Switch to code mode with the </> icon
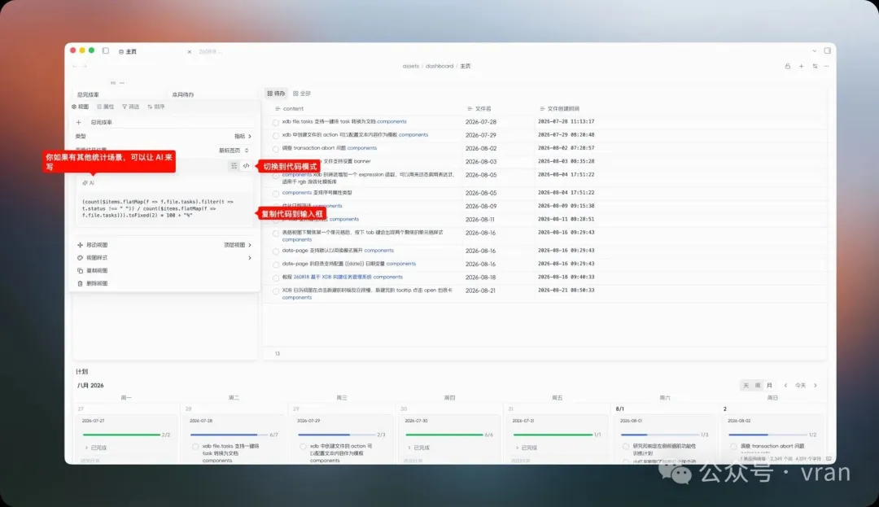This screenshot has height=507, width=879. coord(246,166)
